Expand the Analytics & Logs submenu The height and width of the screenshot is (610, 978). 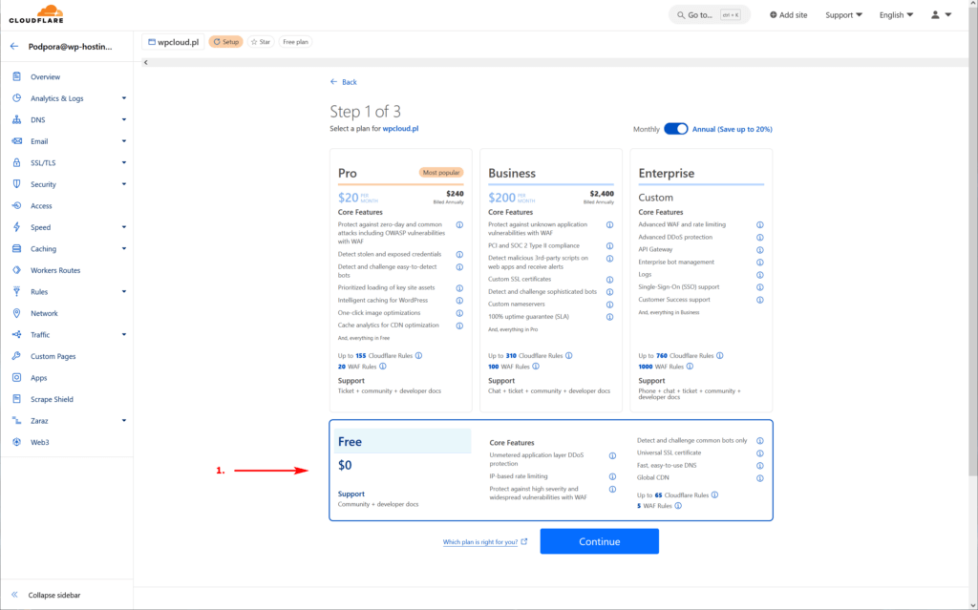[123, 98]
